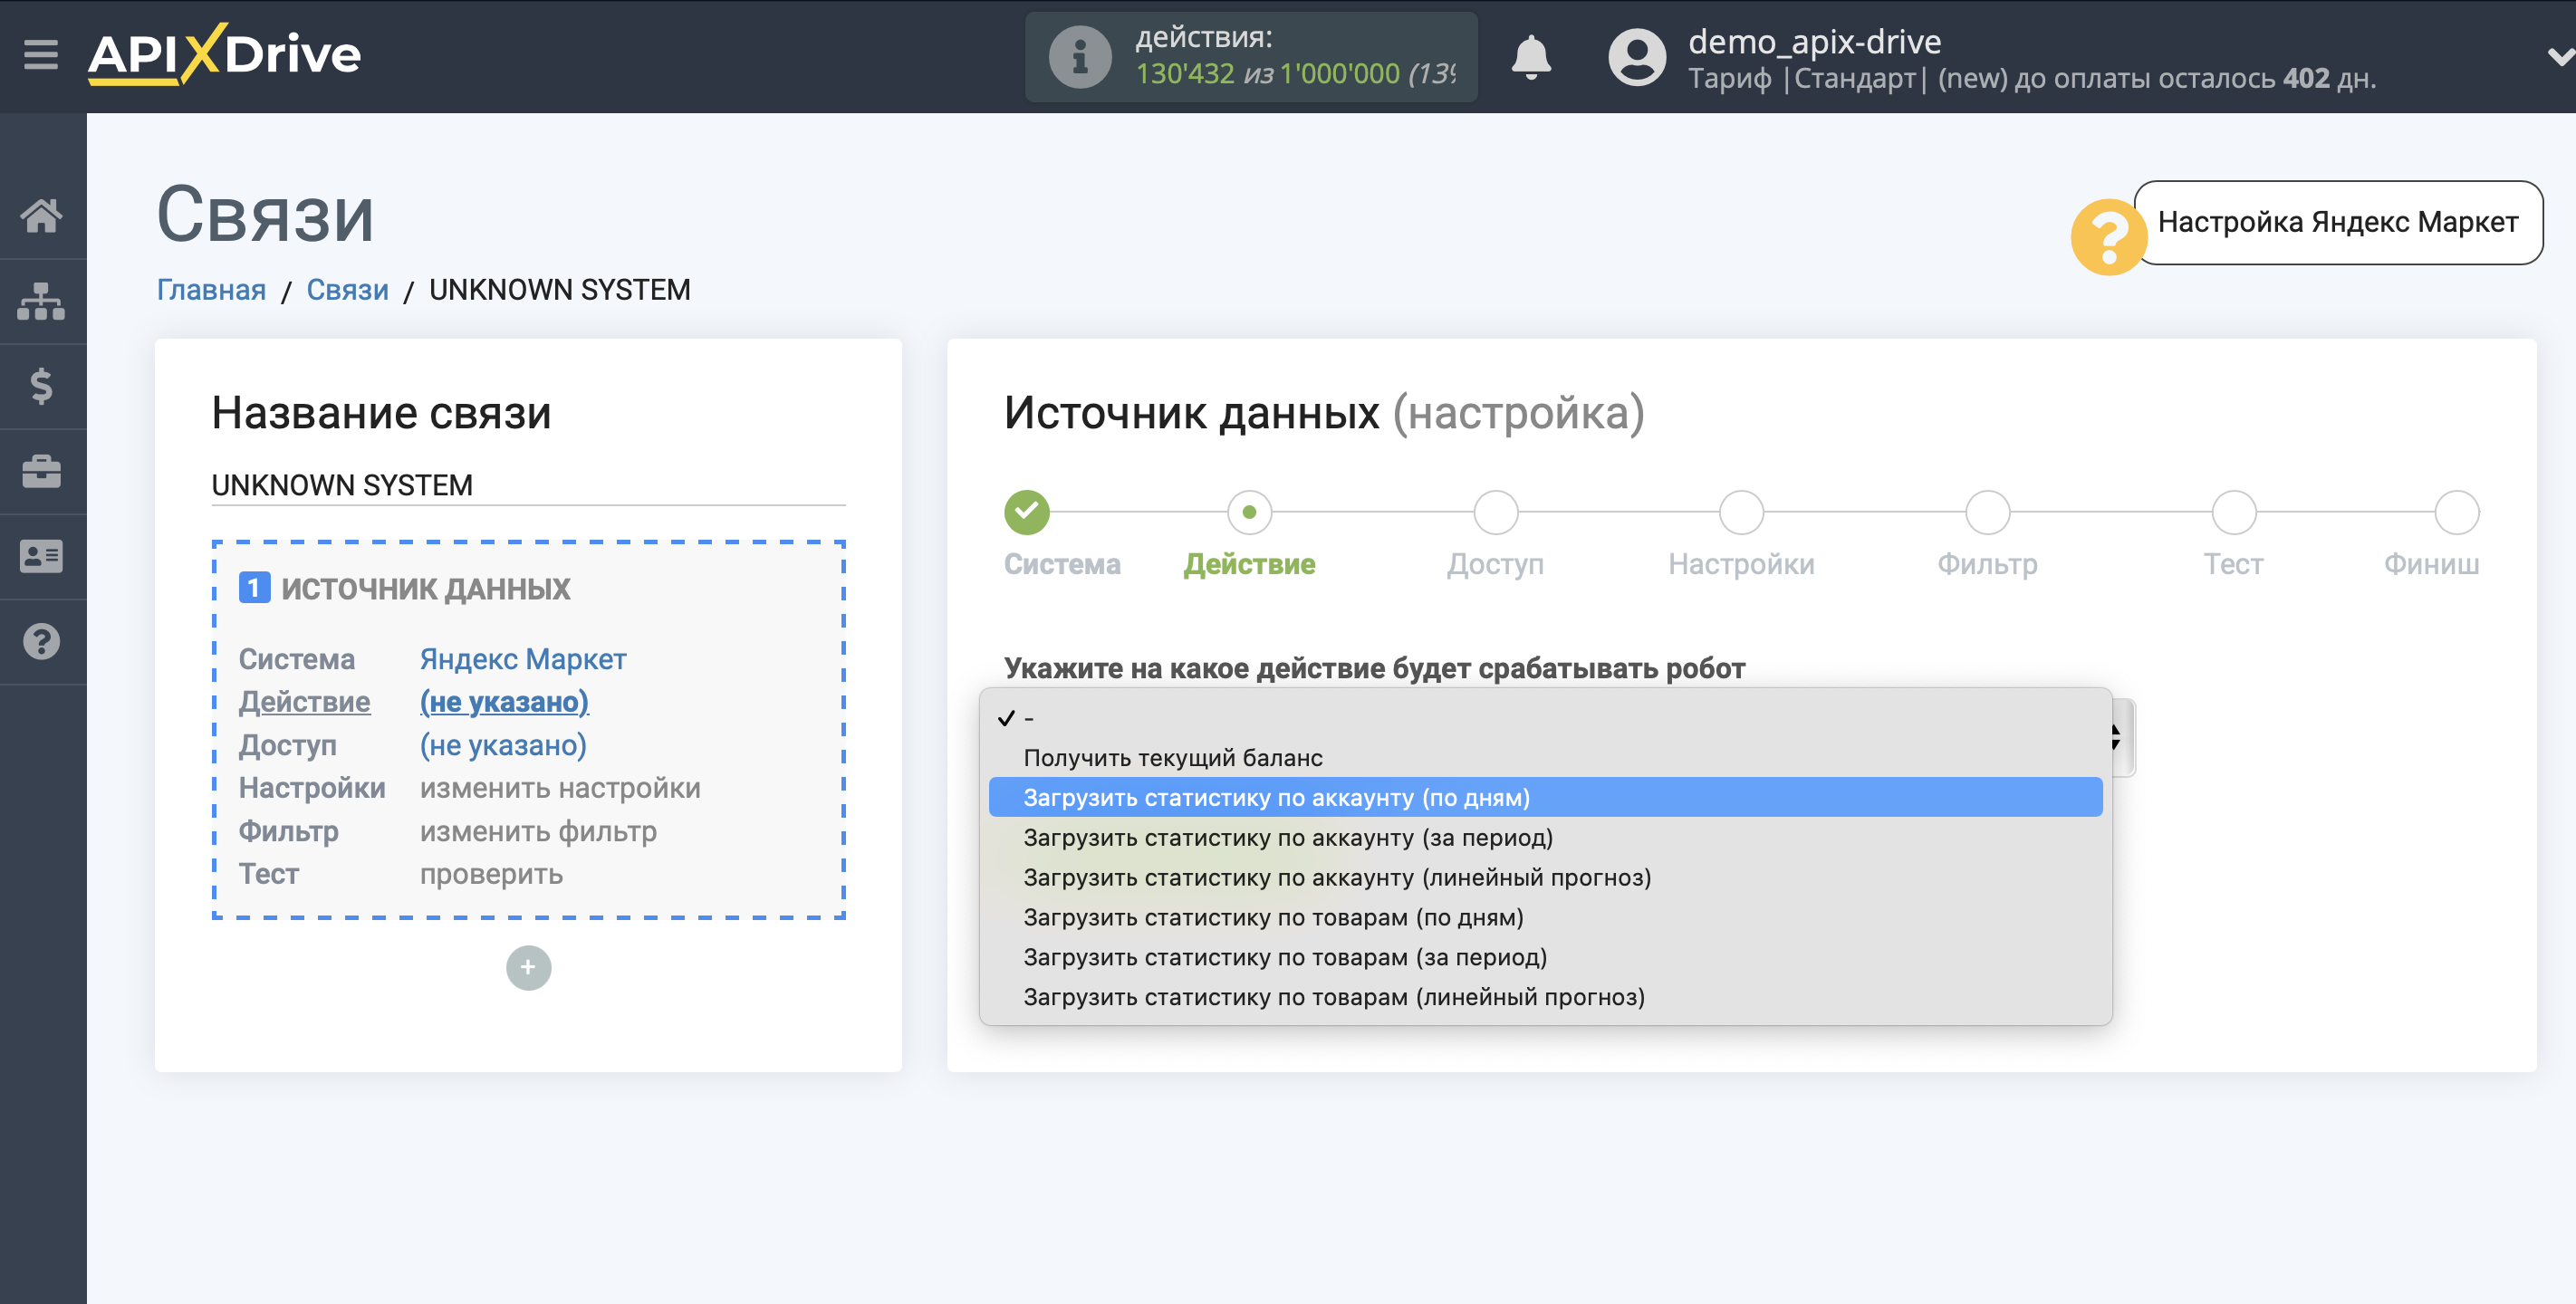Open the connections sitemap sidebar icon
The width and height of the screenshot is (2576, 1304).
coord(41,301)
